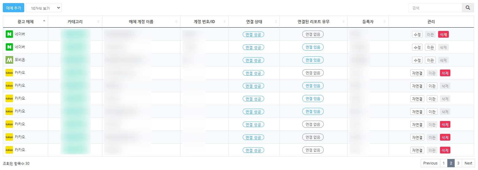
Task: Click the first Kakao logo in the table
Action: coord(9,73)
